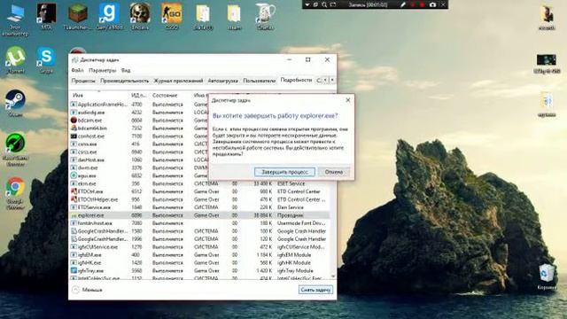This screenshot has width=567, height=319.
Task: Select the igfxHK.exe process row
Action: click(x=199, y=263)
